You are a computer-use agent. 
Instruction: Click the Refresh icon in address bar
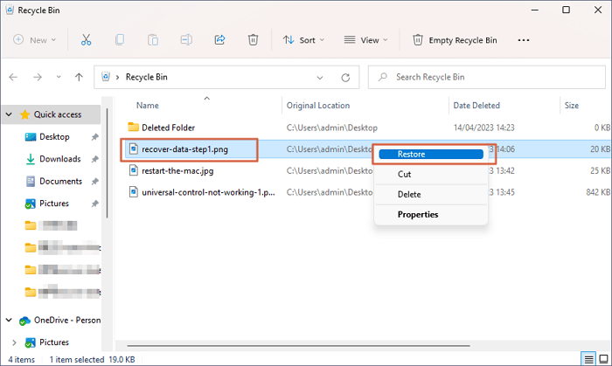[349, 77]
